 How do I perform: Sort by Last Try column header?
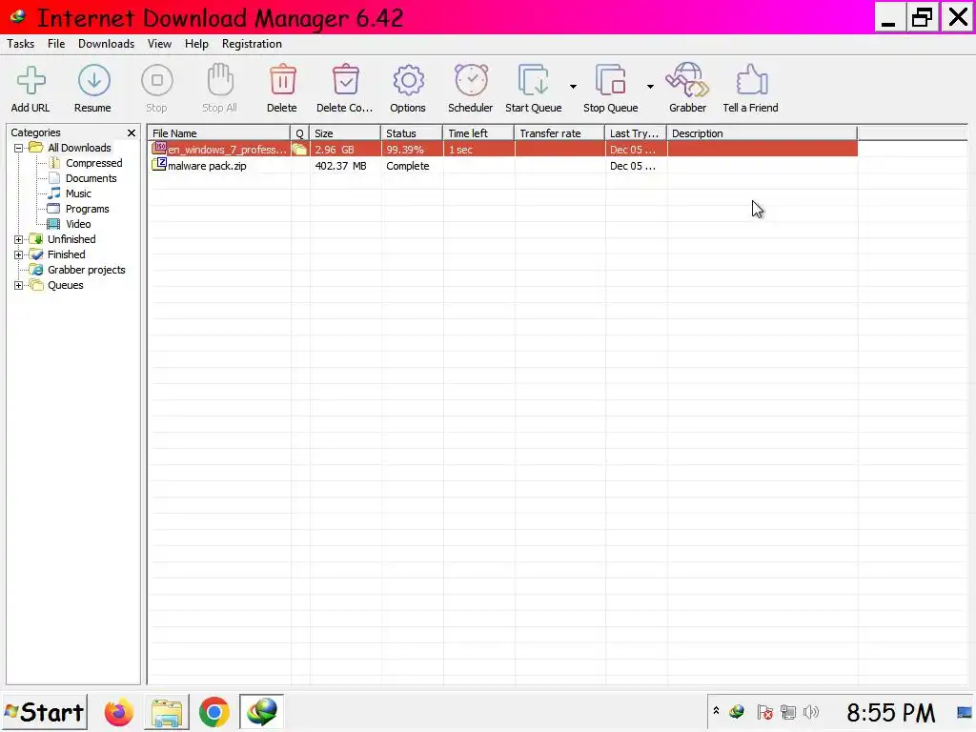tap(636, 133)
